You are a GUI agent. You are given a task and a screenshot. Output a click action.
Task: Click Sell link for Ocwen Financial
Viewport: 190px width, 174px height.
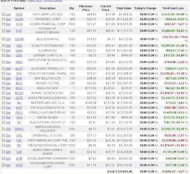pyautogui.click(x=8, y=24)
